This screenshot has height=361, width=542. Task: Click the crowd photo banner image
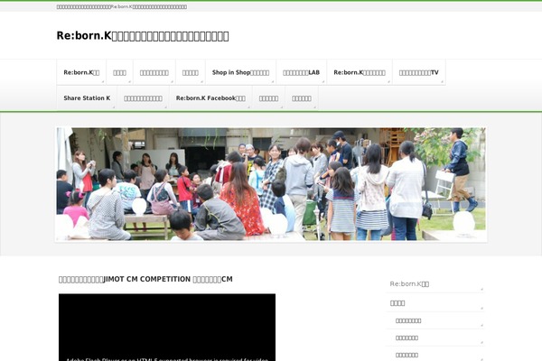[271, 184]
